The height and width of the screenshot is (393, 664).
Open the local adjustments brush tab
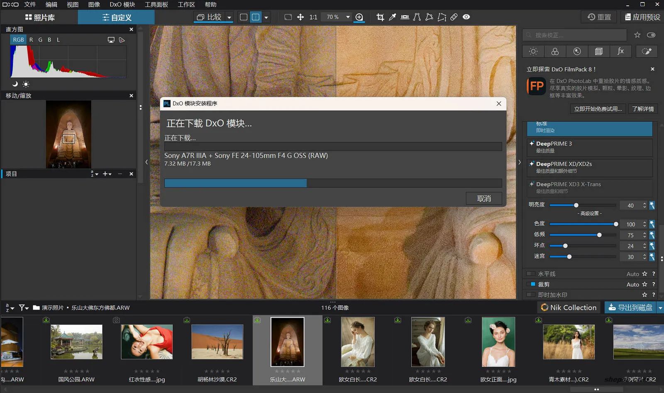(647, 51)
